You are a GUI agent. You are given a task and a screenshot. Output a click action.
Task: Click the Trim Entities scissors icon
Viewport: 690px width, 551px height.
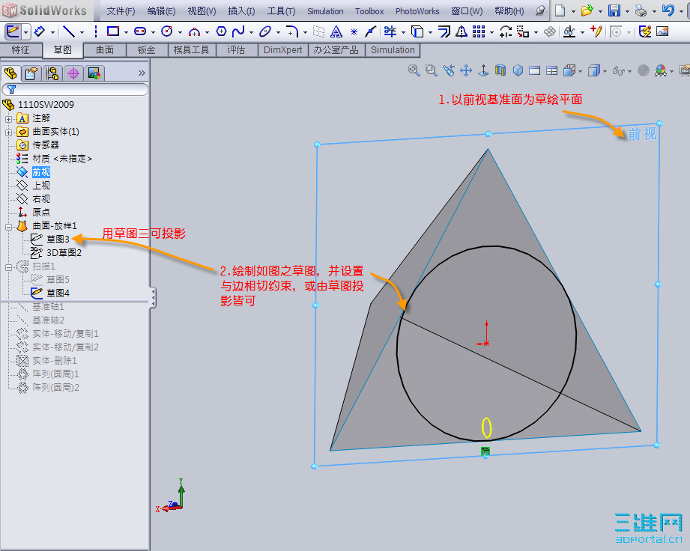click(390, 31)
